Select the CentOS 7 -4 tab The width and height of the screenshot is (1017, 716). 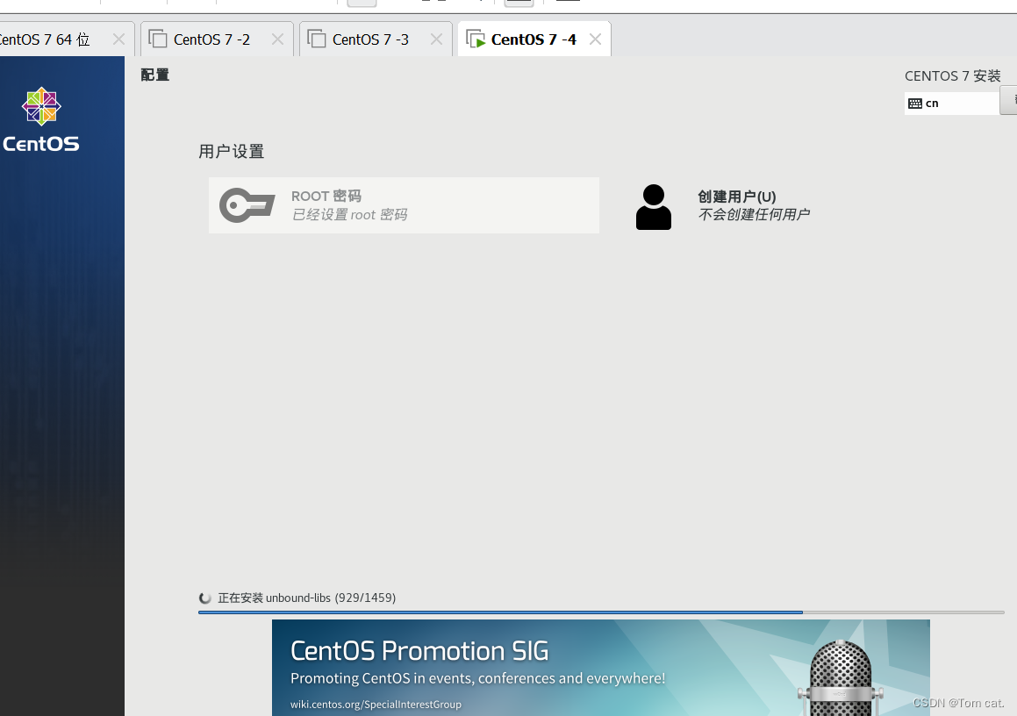point(534,39)
